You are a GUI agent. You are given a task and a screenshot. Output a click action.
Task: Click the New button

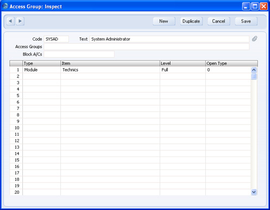pos(164,21)
